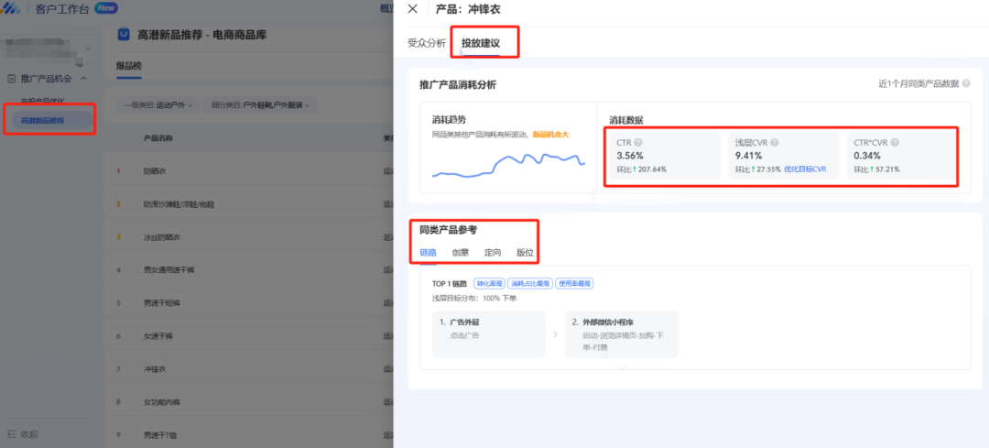Click the 推广产品机会 menu icon
The height and width of the screenshot is (448, 989).
click(x=11, y=78)
